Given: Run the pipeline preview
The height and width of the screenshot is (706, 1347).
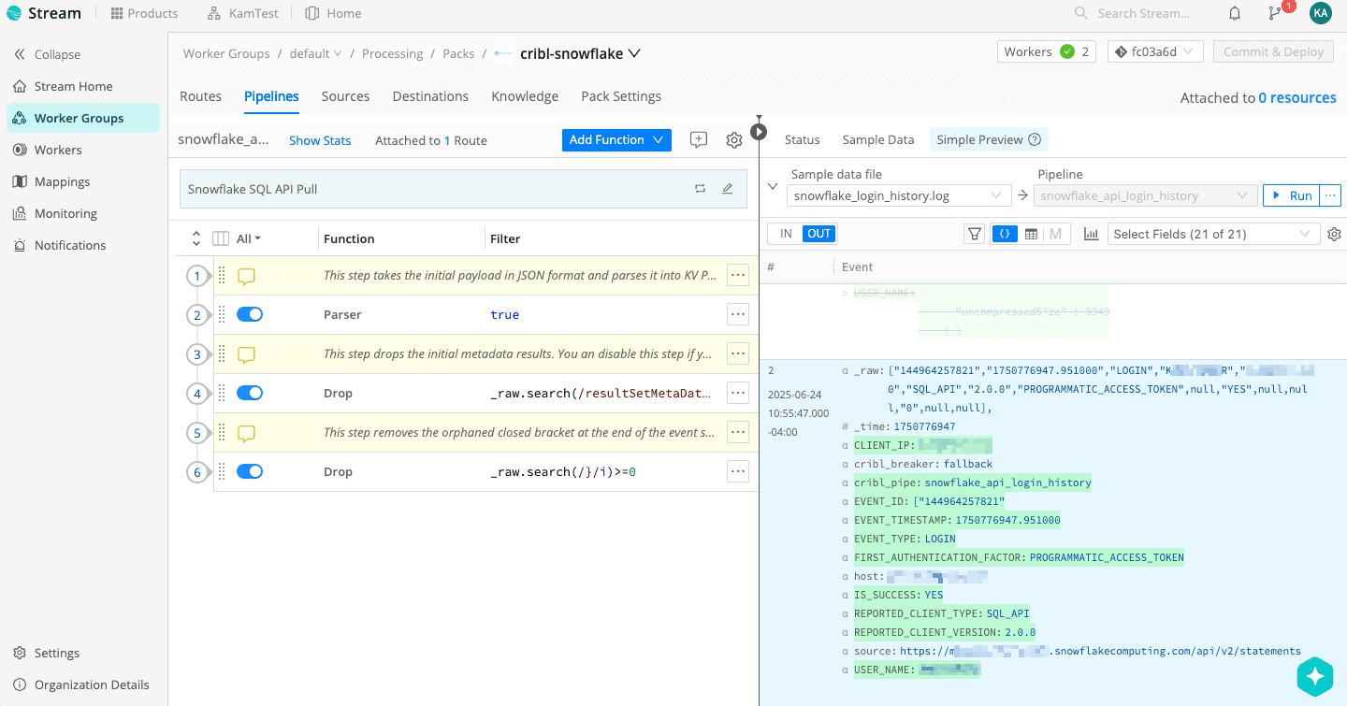Looking at the screenshot, I should click(1291, 195).
